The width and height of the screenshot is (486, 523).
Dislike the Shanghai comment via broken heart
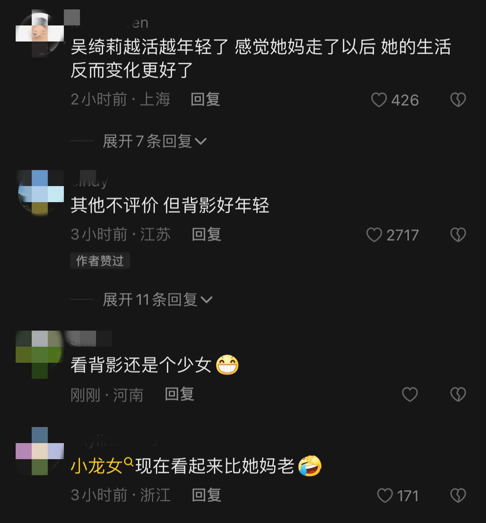tap(458, 100)
